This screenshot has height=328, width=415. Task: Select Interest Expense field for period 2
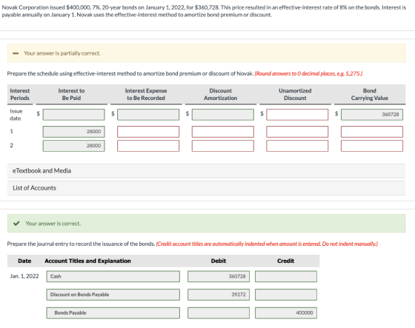148,146
